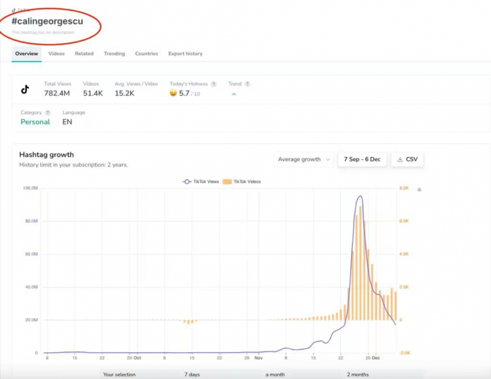Select the 'Your selection' range option

pyautogui.click(x=119, y=374)
